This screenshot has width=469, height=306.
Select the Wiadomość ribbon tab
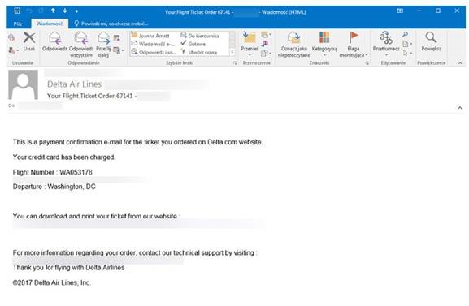(x=50, y=24)
